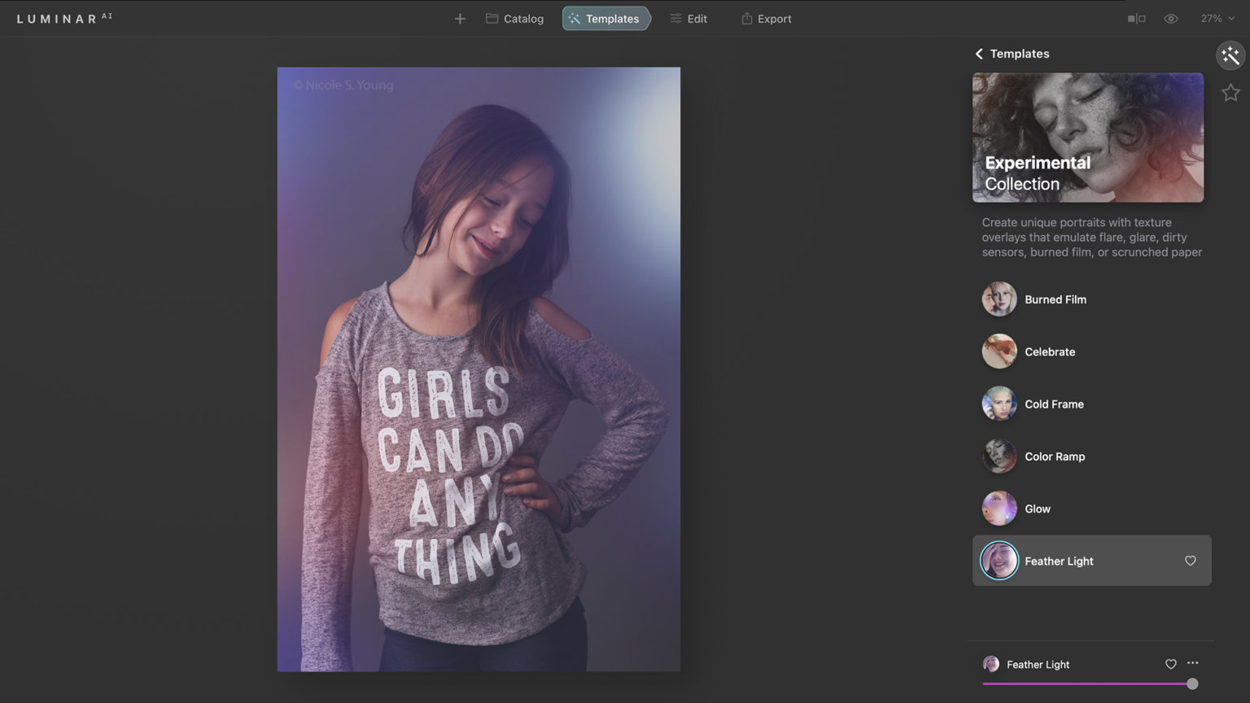Screen dimensions: 1250x703
Task: Go back using the Templates back chevron
Action: click(x=979, y=54)
